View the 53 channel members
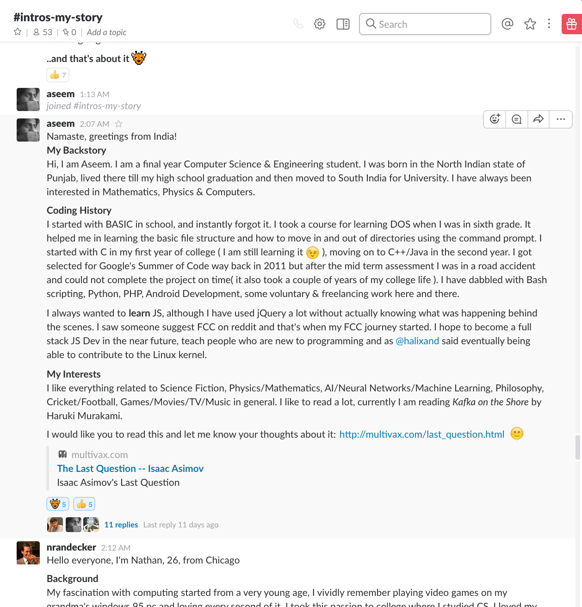This screenshot has height=607, width=582. click(x=43, y=32)
